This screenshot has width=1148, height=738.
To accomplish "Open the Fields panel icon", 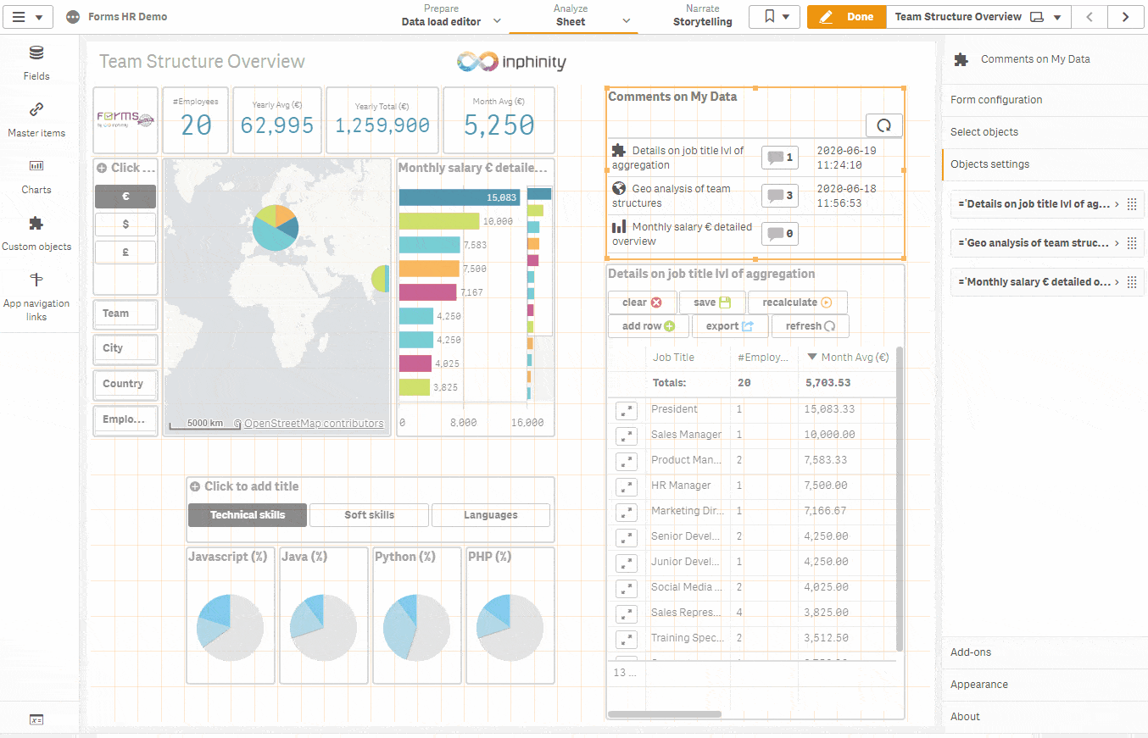I will [36, 53].
